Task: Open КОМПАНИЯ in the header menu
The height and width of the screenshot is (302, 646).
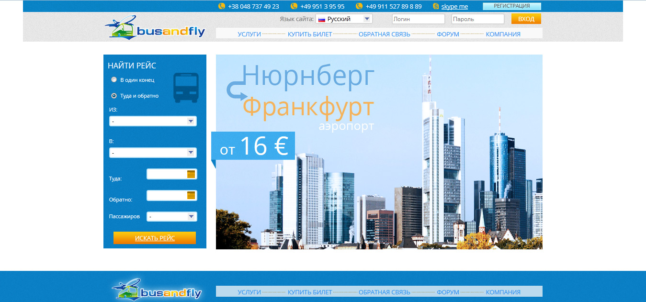Action: click(x=503, y=34)
